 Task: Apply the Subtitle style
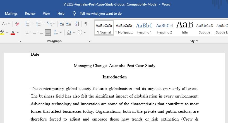(x=205, y=28)
